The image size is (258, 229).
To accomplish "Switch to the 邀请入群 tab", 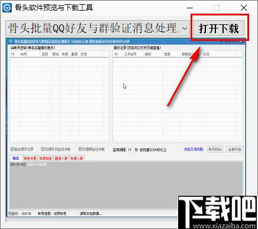I will click(x=61, y=158).
